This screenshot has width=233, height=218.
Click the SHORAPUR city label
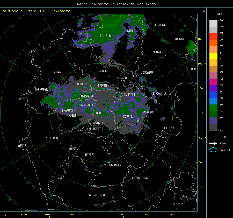(159, 52)
